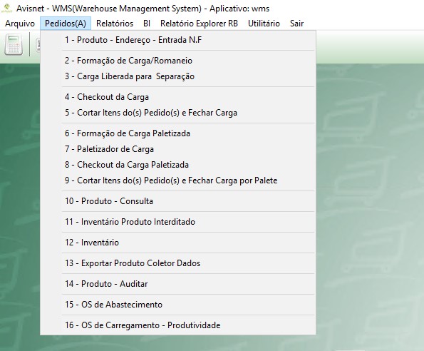
Task: Select Paletizador de Carga
Action: (178, 149)
